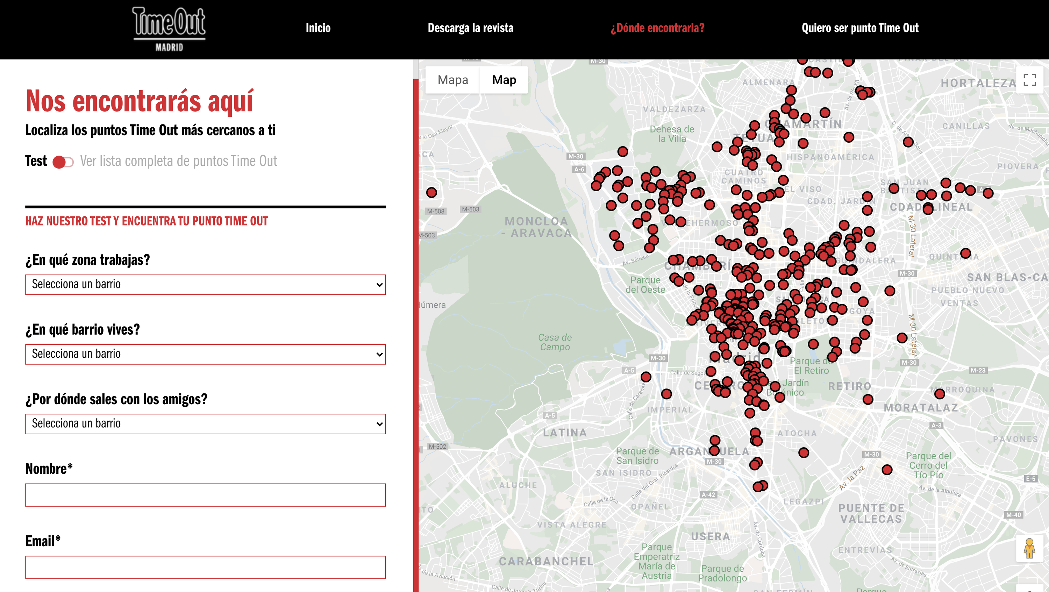
Task: Click the map marker right of the Canillas-side Av. Soria road
Action: pyautogui.click(x=908, y=142)
